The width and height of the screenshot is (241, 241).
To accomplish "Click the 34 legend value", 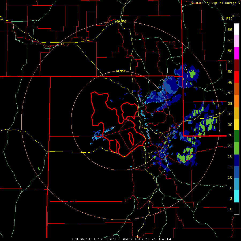I will [x=230, y=114].
